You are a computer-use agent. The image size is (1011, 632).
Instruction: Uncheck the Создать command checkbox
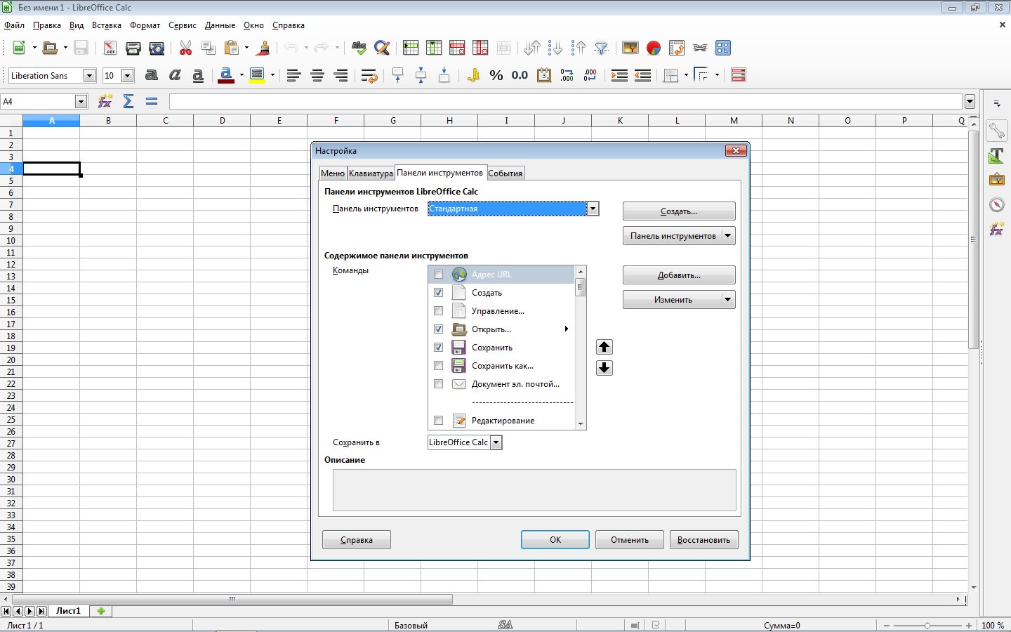pyautogui.click(x=438, y=293)
